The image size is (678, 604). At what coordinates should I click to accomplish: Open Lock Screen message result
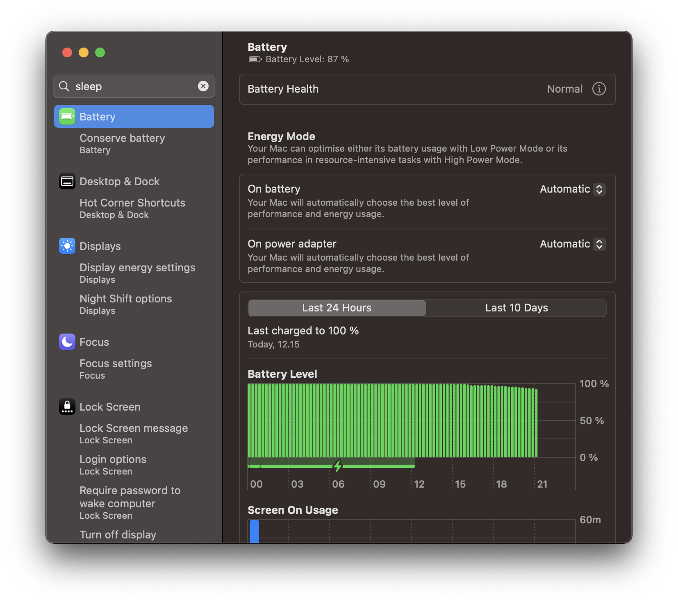pos(134,434)
